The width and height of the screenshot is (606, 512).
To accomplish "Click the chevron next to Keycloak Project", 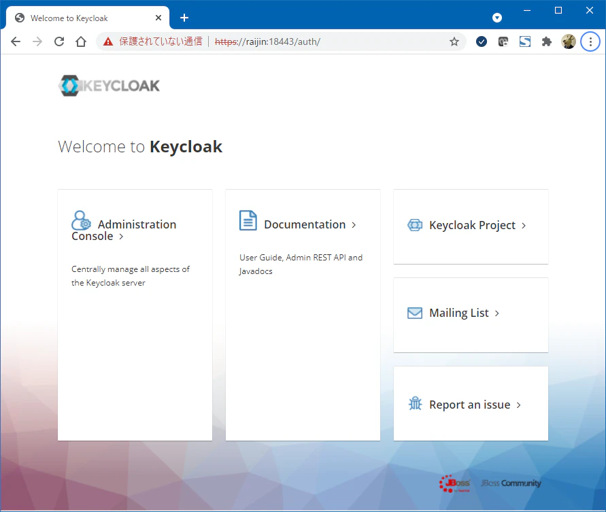I will [524, 226].
